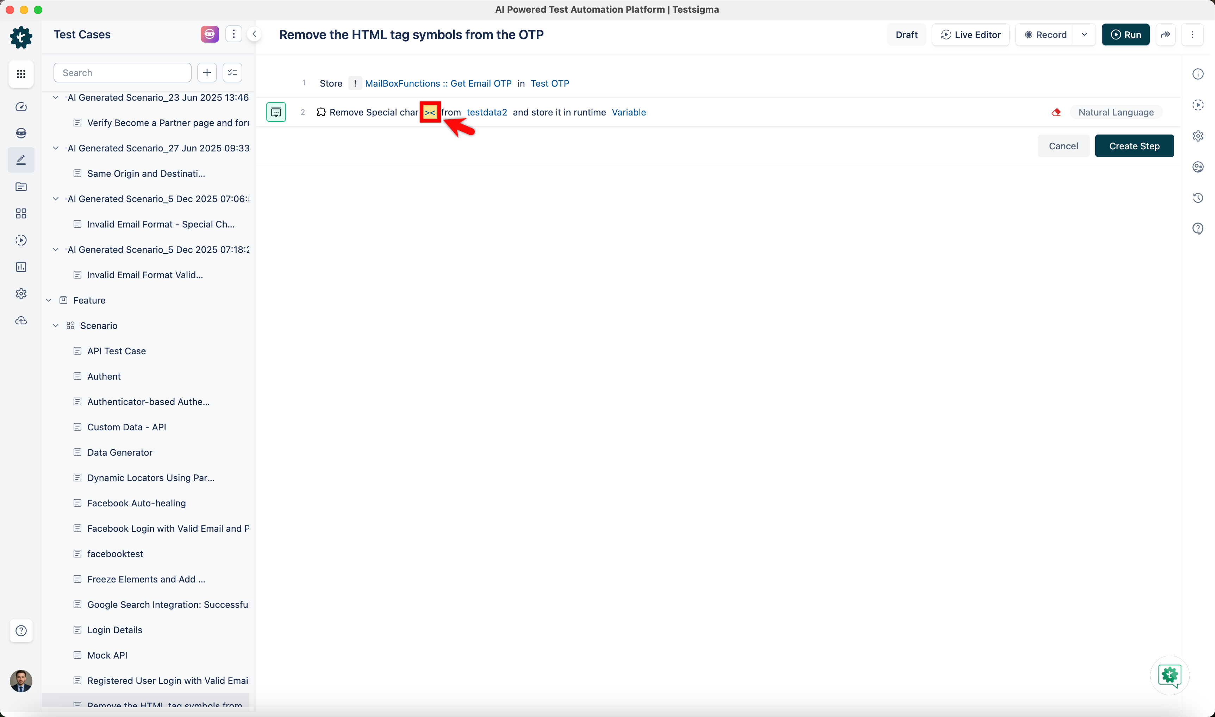Click the red eraser icon on step 2

[1056, 113]
